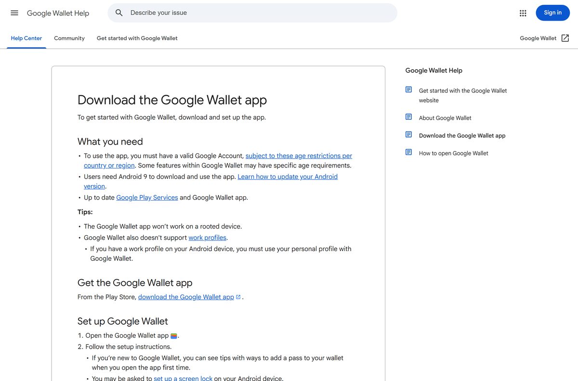The image size is (578, 381).
Task: Open the Google Play Services link
Action: (x=147, y=198)
